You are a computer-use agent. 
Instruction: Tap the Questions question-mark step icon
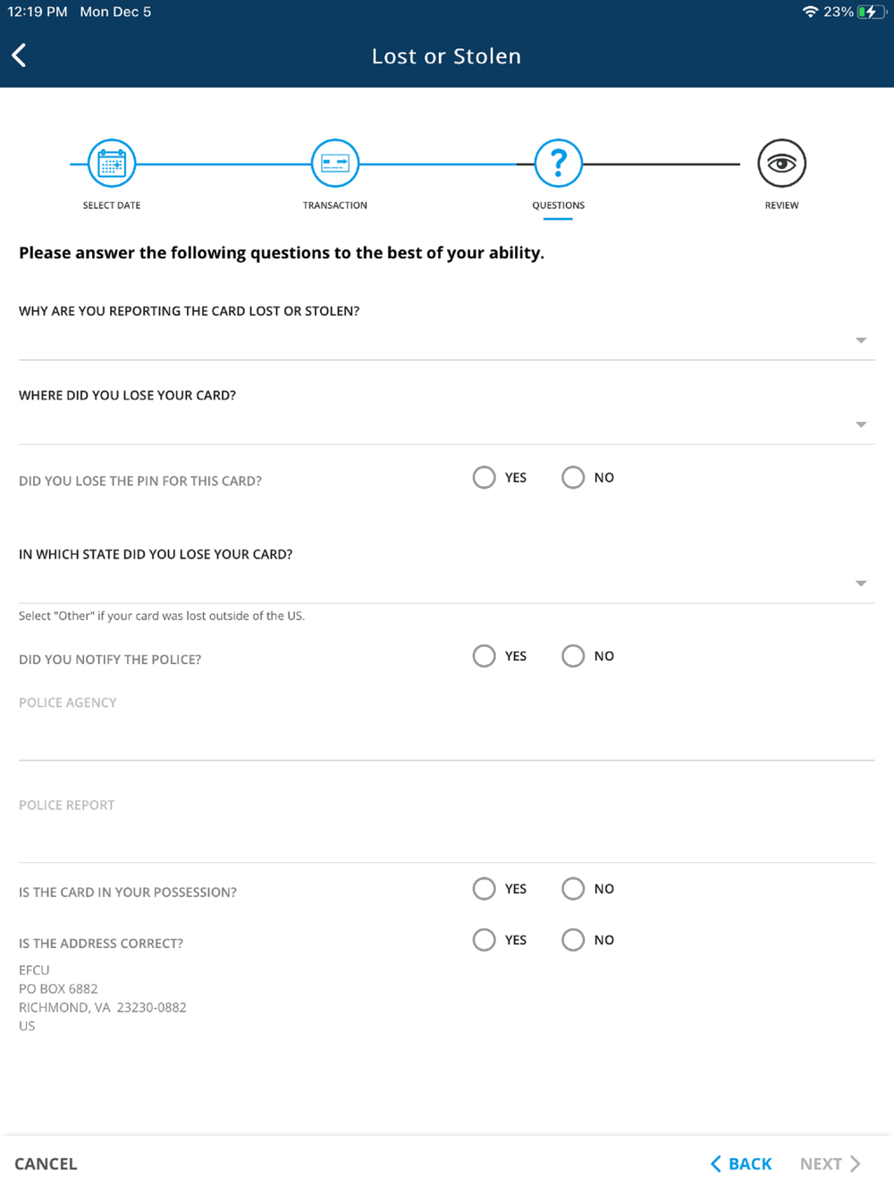(x=559, y=164)
